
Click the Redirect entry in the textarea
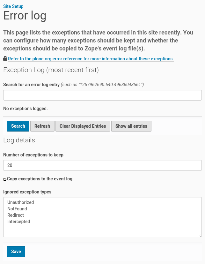pos(16,215)
